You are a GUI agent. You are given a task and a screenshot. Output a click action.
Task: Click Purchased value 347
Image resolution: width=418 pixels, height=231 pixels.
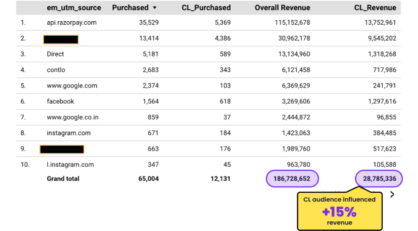[x=153, y=164]
